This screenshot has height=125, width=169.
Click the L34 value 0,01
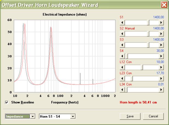pyautogui.click(x=161, y=84)
